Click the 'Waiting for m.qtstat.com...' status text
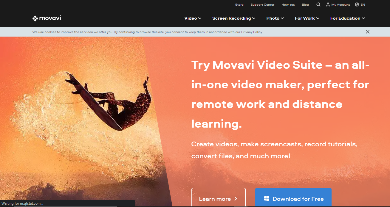The image size is (390, 207). pos(23,203)
